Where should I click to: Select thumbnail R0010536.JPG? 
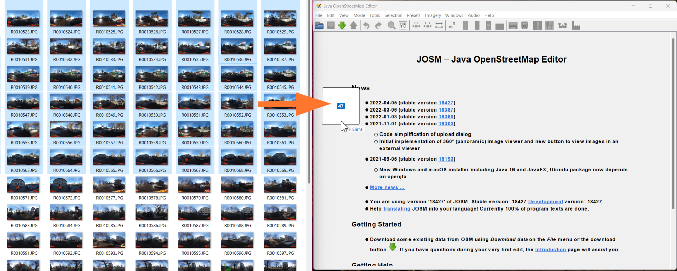pos(237,46)
